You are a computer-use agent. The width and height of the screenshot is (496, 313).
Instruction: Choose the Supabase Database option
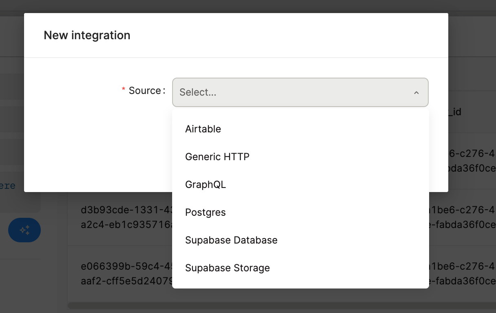[x=231, y=240]
